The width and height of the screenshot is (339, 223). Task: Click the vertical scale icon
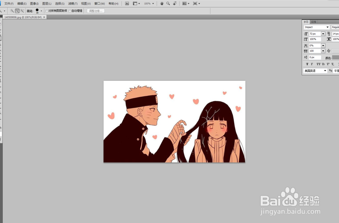click(305, 39)
